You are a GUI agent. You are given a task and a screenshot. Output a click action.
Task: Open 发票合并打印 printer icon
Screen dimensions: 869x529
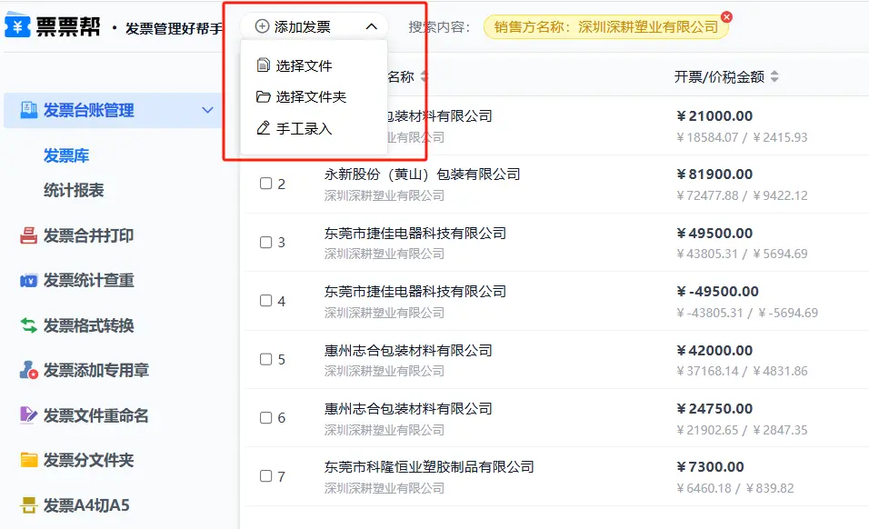click(x=28, y=236)
